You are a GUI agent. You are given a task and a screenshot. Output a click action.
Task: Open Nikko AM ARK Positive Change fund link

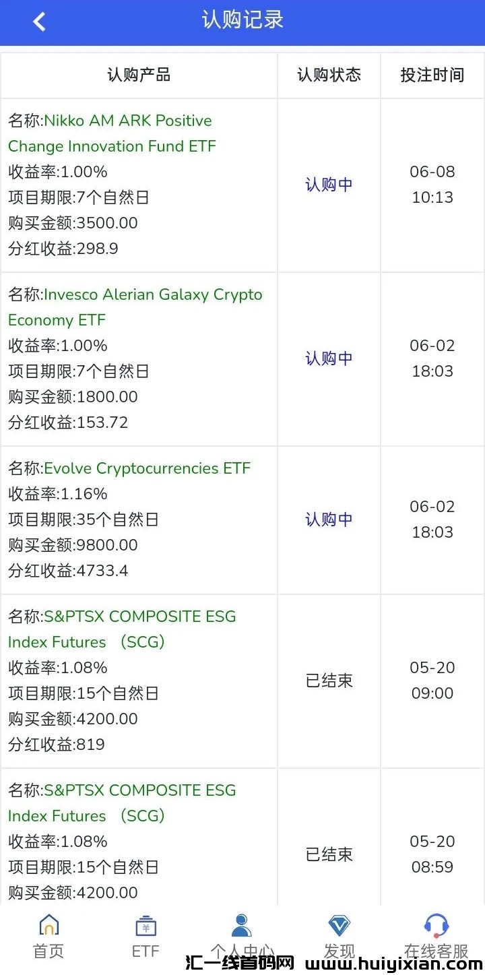127,133
